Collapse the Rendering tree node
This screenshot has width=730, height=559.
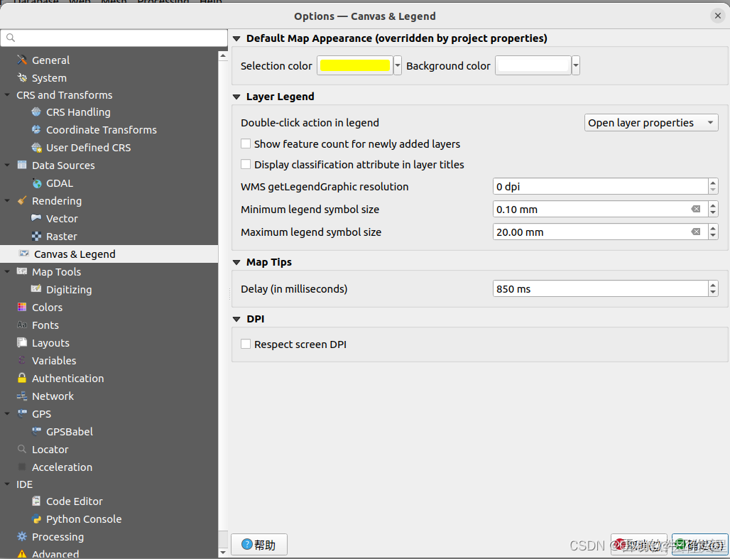(x=7, y=201)
